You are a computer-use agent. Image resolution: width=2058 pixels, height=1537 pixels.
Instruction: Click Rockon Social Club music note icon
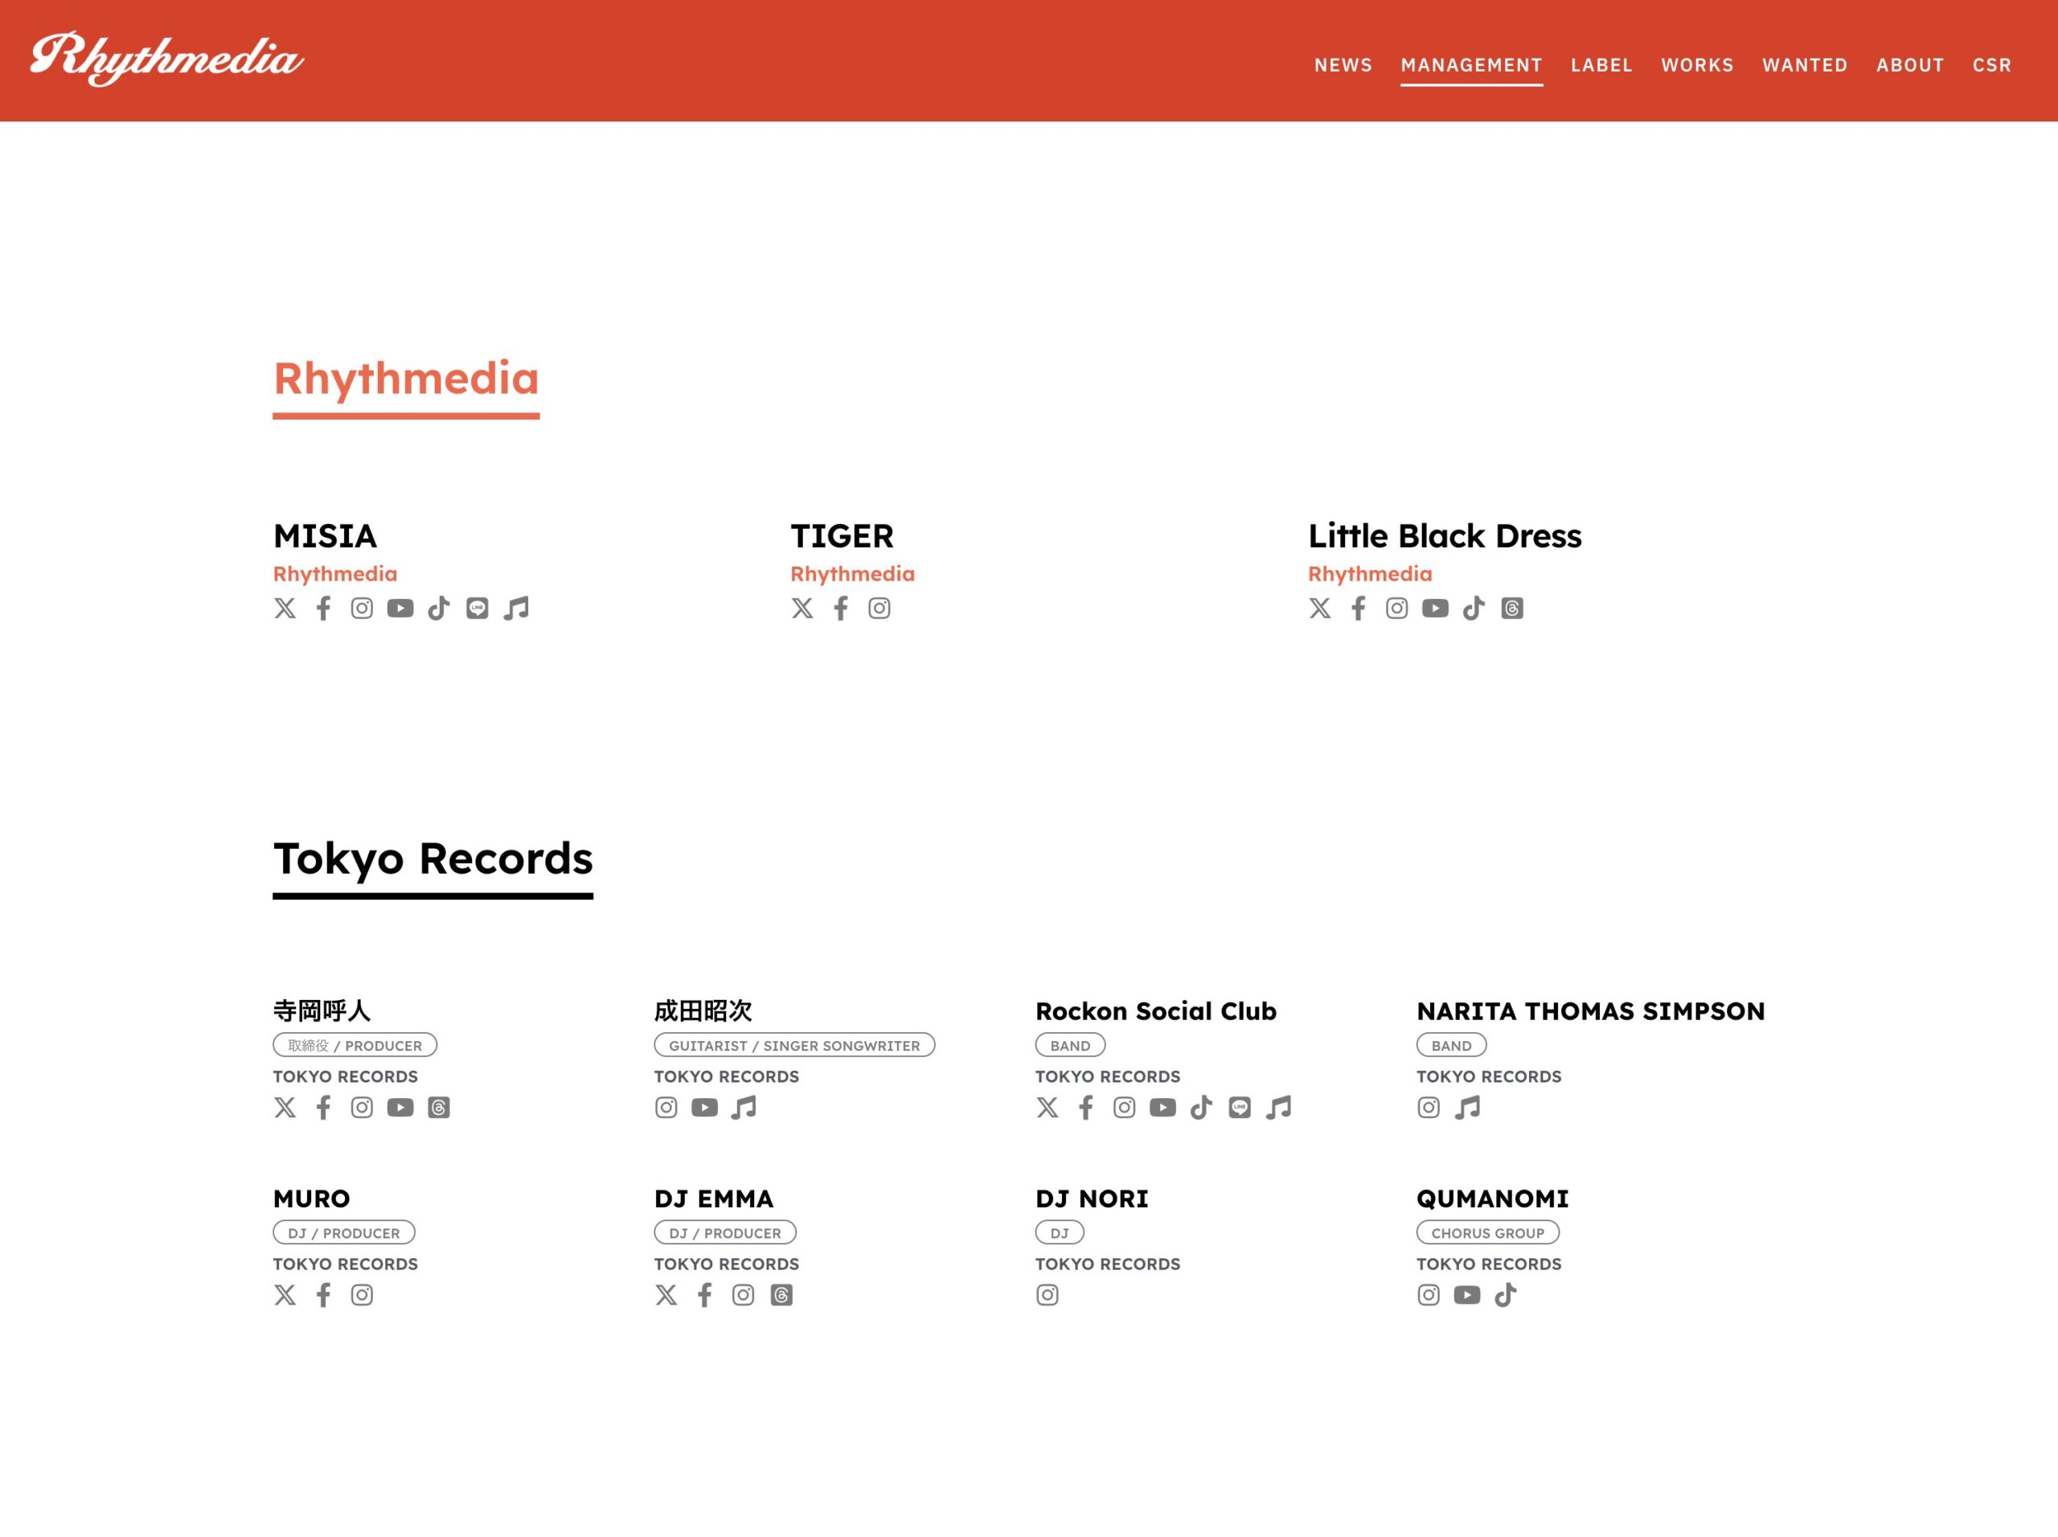pos(1278,1107)
